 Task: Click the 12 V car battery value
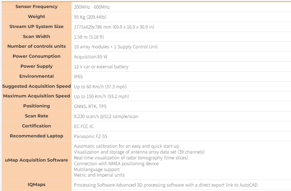(x=101, y=67)
